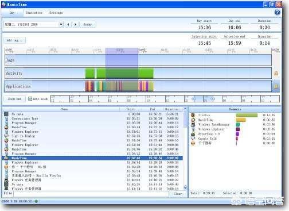Click the Filter input field
The image size is (289, 211).
coord(91,194)
